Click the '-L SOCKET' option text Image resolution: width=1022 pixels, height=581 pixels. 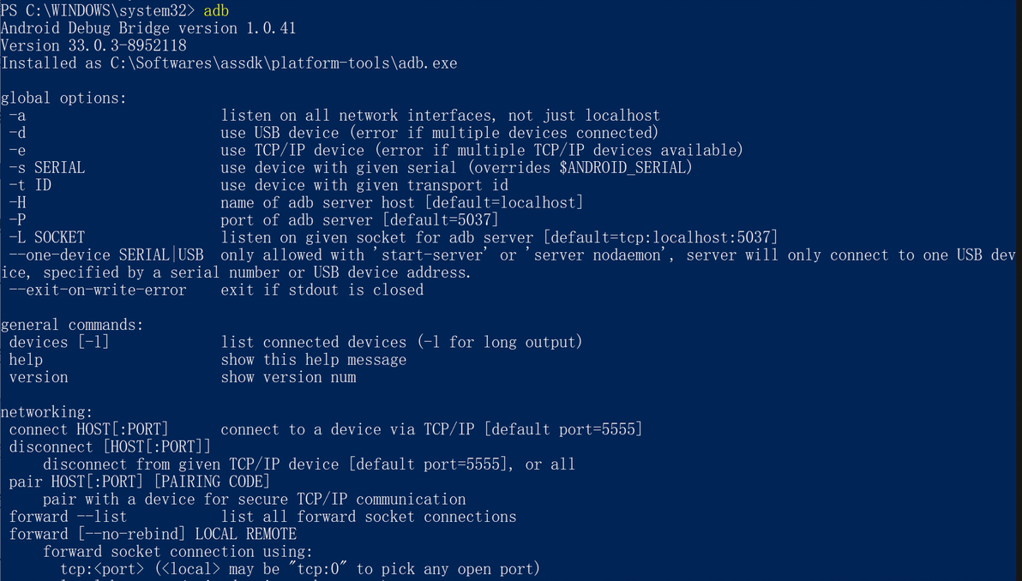point(47,237)
